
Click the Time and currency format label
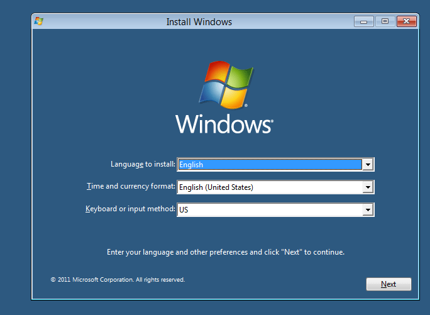pos(131,186)
